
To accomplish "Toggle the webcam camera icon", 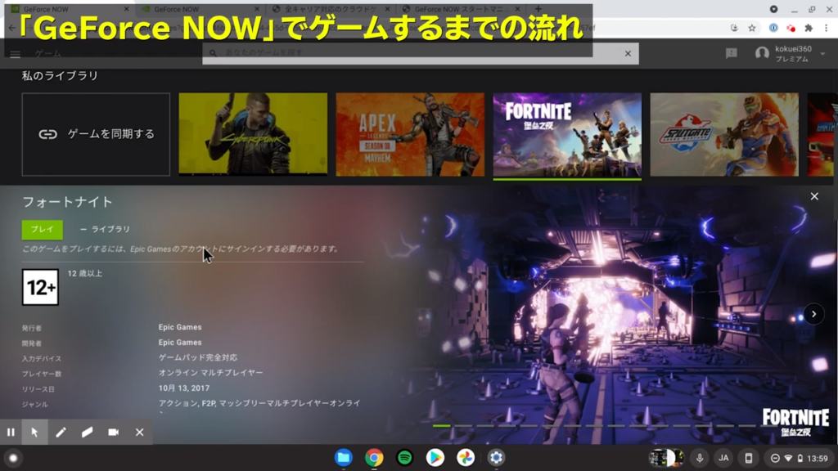I will click(113, 432).
